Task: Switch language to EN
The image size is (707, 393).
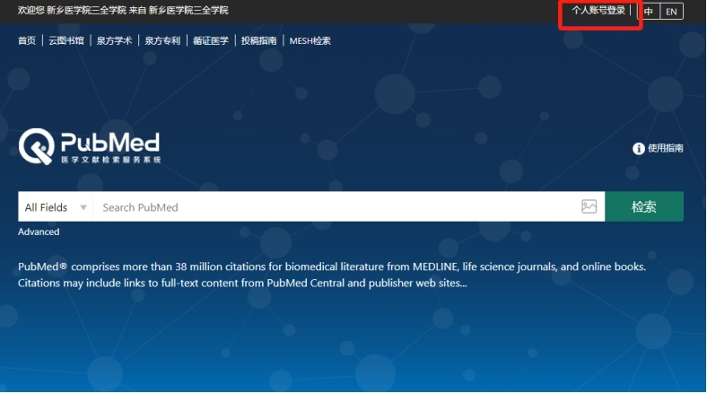Action: [x=671, y=12]
